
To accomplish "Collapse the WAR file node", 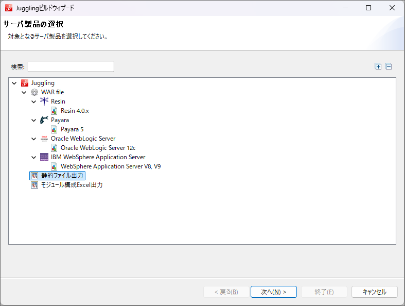I will click(24, 92).
